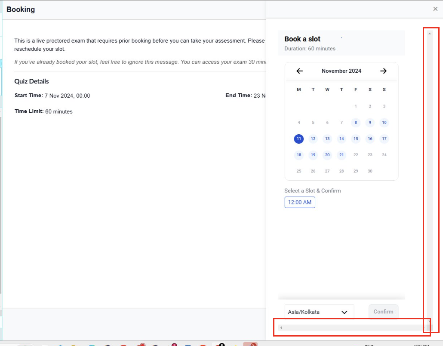
Task: Click 'Duration: 60 minutes' text
Action: click(x=310, y=49)
